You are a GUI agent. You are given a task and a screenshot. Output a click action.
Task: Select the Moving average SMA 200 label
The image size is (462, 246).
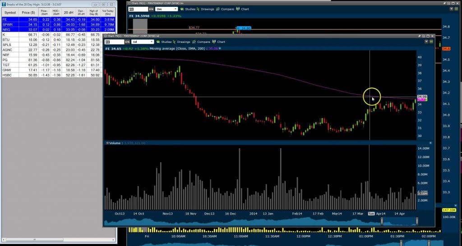coord(178,48)
